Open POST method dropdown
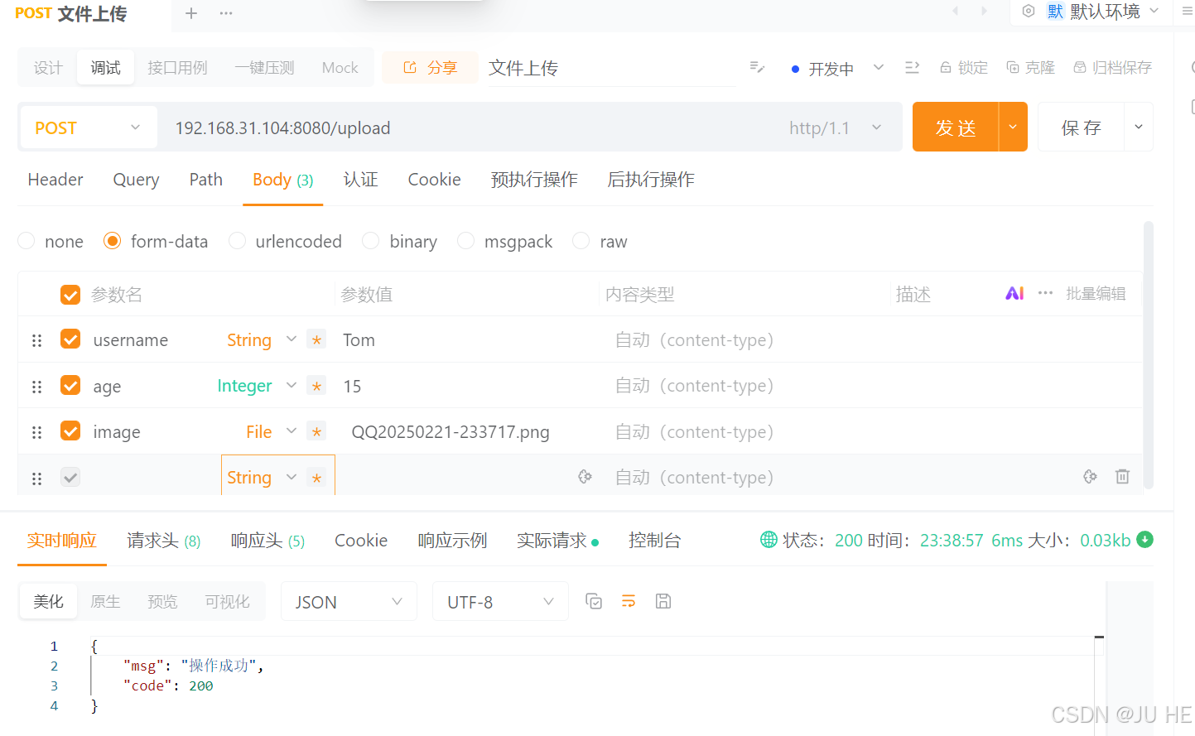Viewport: 1195px width, 736px height. (x=89, y=127)
